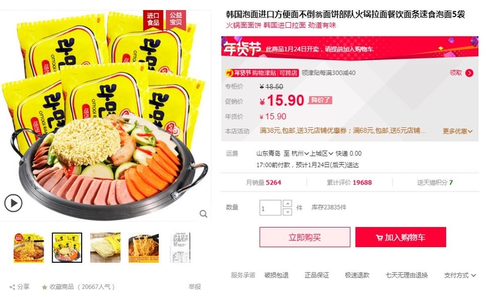The width and height of the screenshot is (486, 297).
Task: Click the share (分享) icon
Action: [x=12, y=287]
